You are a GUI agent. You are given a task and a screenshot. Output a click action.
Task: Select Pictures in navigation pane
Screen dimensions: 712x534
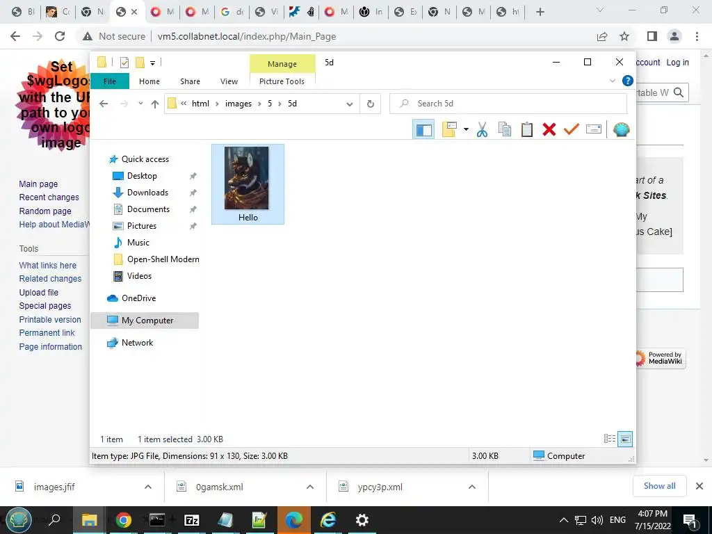pos(141,226)
